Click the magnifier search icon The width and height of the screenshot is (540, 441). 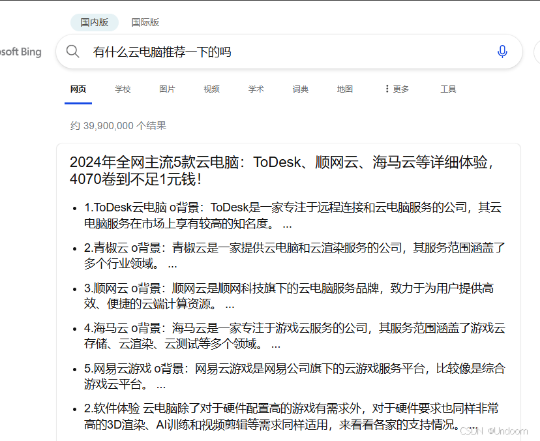pyautogui.click(x=72, y=52)
